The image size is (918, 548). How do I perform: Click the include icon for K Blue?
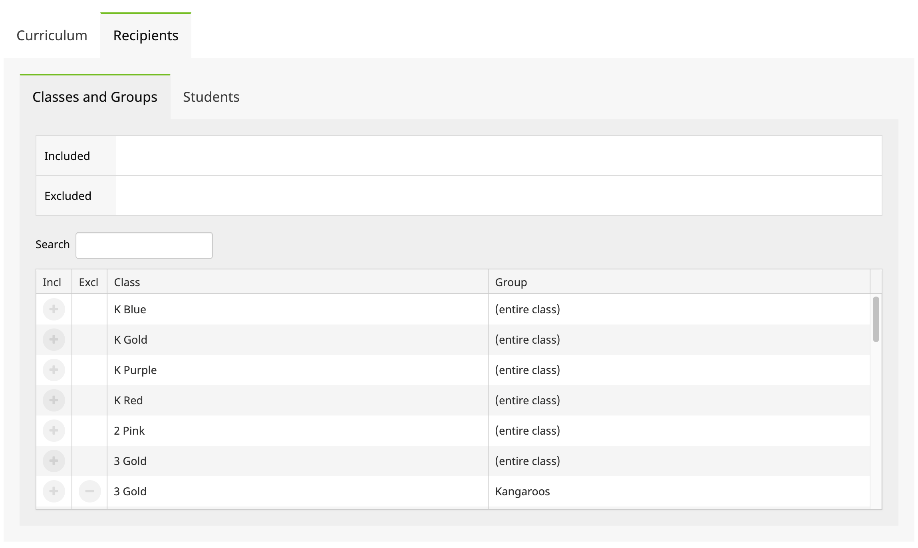[x=54, y=309]
